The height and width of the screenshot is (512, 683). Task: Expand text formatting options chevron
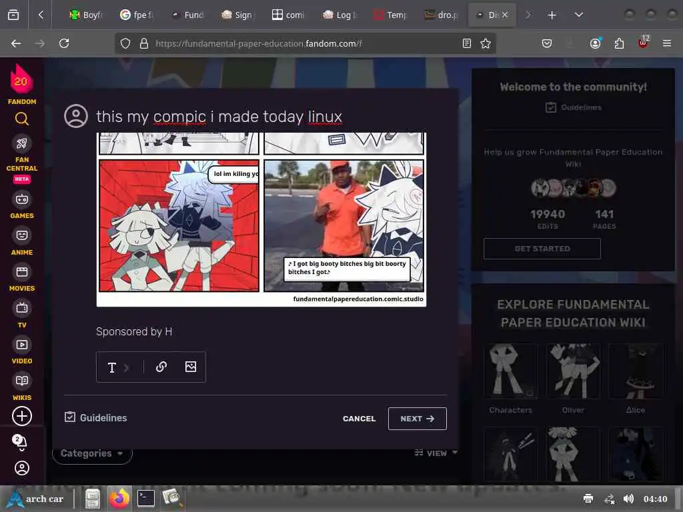coord(127,367)
